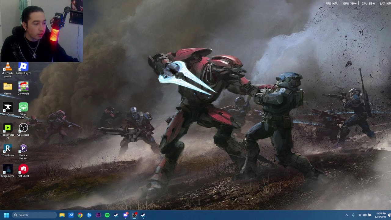Viewport: 391px width, 220px height.
Task: Click the speaker volume tray icon
Action: tap(365, 215)
